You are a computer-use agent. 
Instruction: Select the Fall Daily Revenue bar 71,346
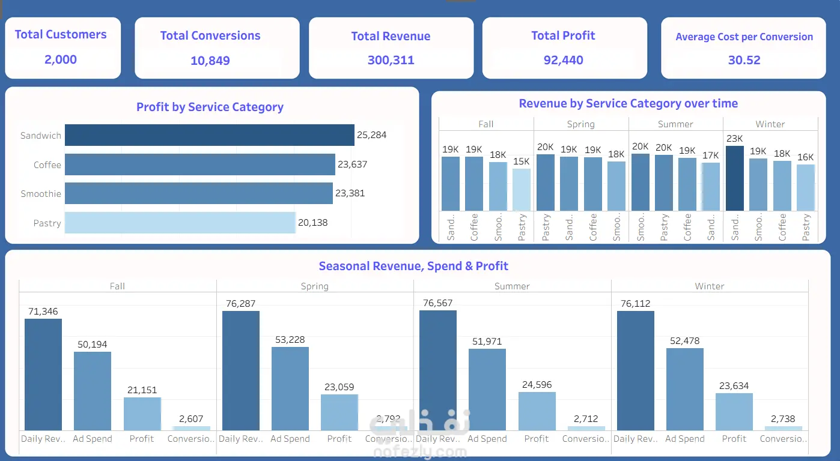43,375
